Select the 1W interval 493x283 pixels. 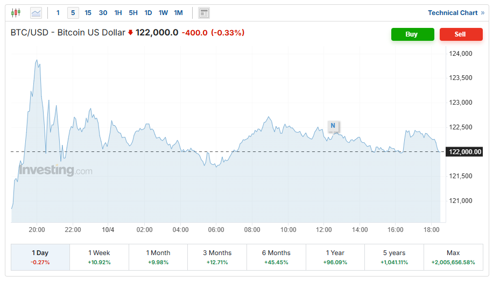coord(163,13)
